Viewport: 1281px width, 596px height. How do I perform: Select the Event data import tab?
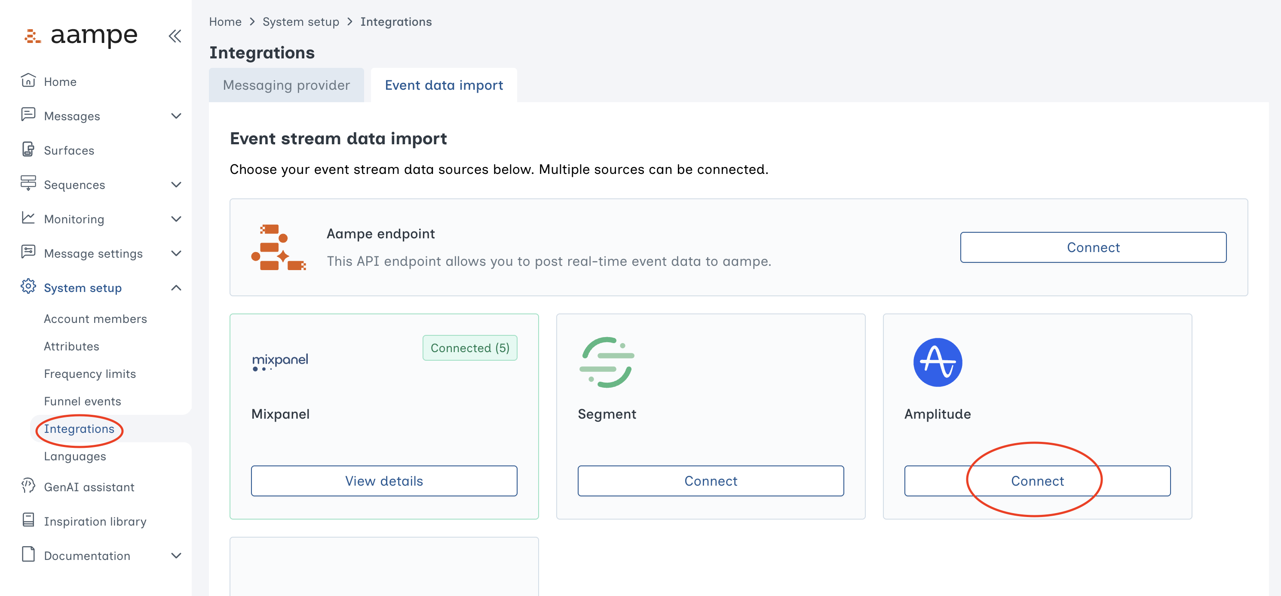tap(444, 85)
